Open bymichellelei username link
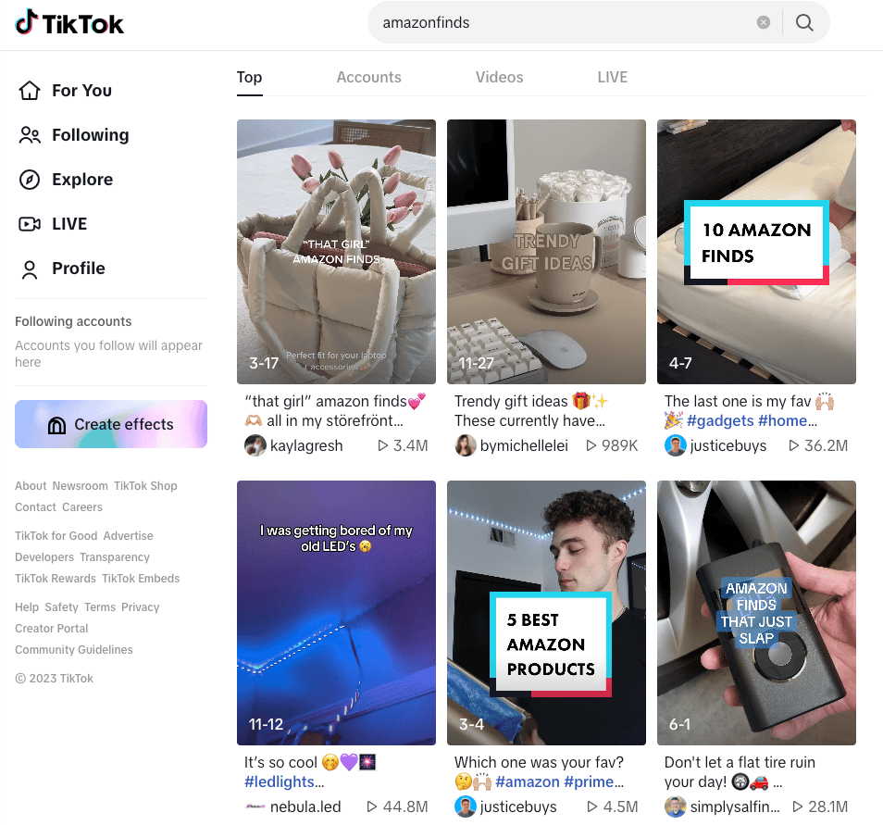 tap(524, 445)
